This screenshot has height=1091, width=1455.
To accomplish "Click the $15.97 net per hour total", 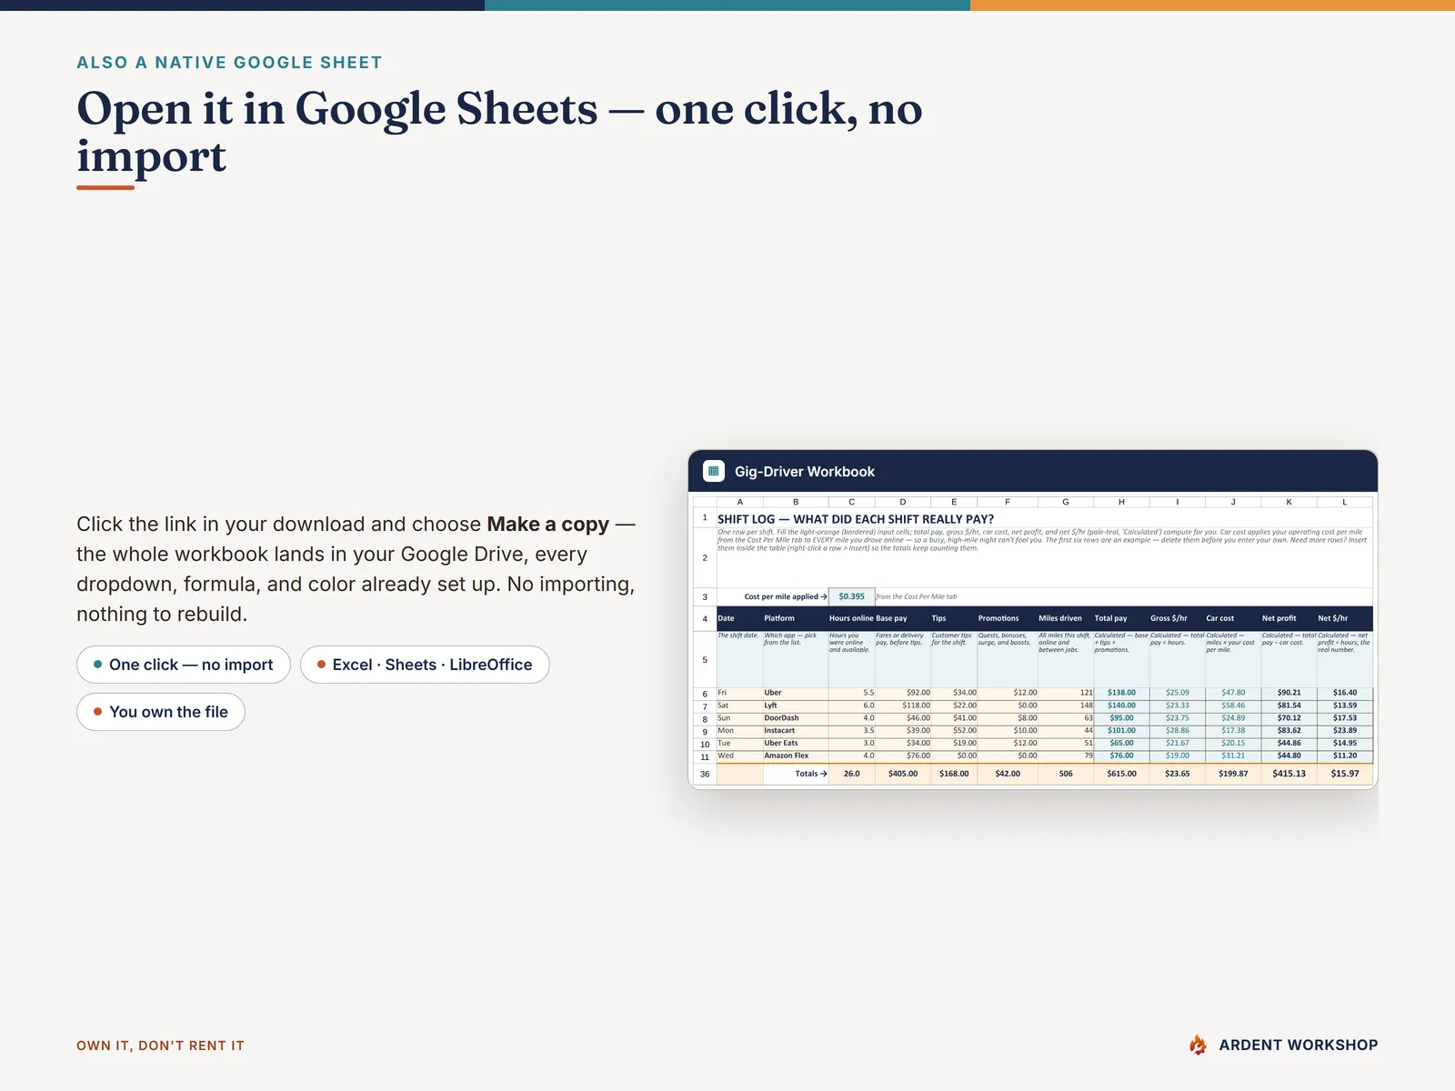I will (1345, 775).
